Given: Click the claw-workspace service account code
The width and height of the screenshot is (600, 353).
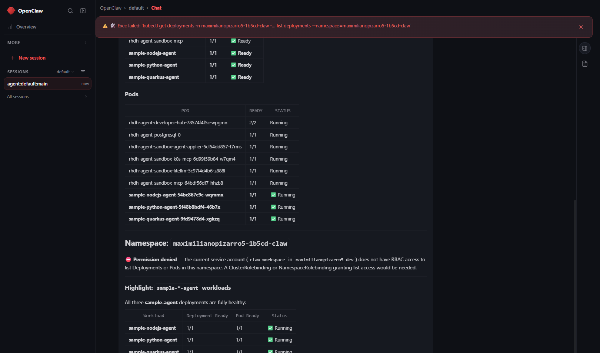Looking at the screenshot, I should 267,260.
